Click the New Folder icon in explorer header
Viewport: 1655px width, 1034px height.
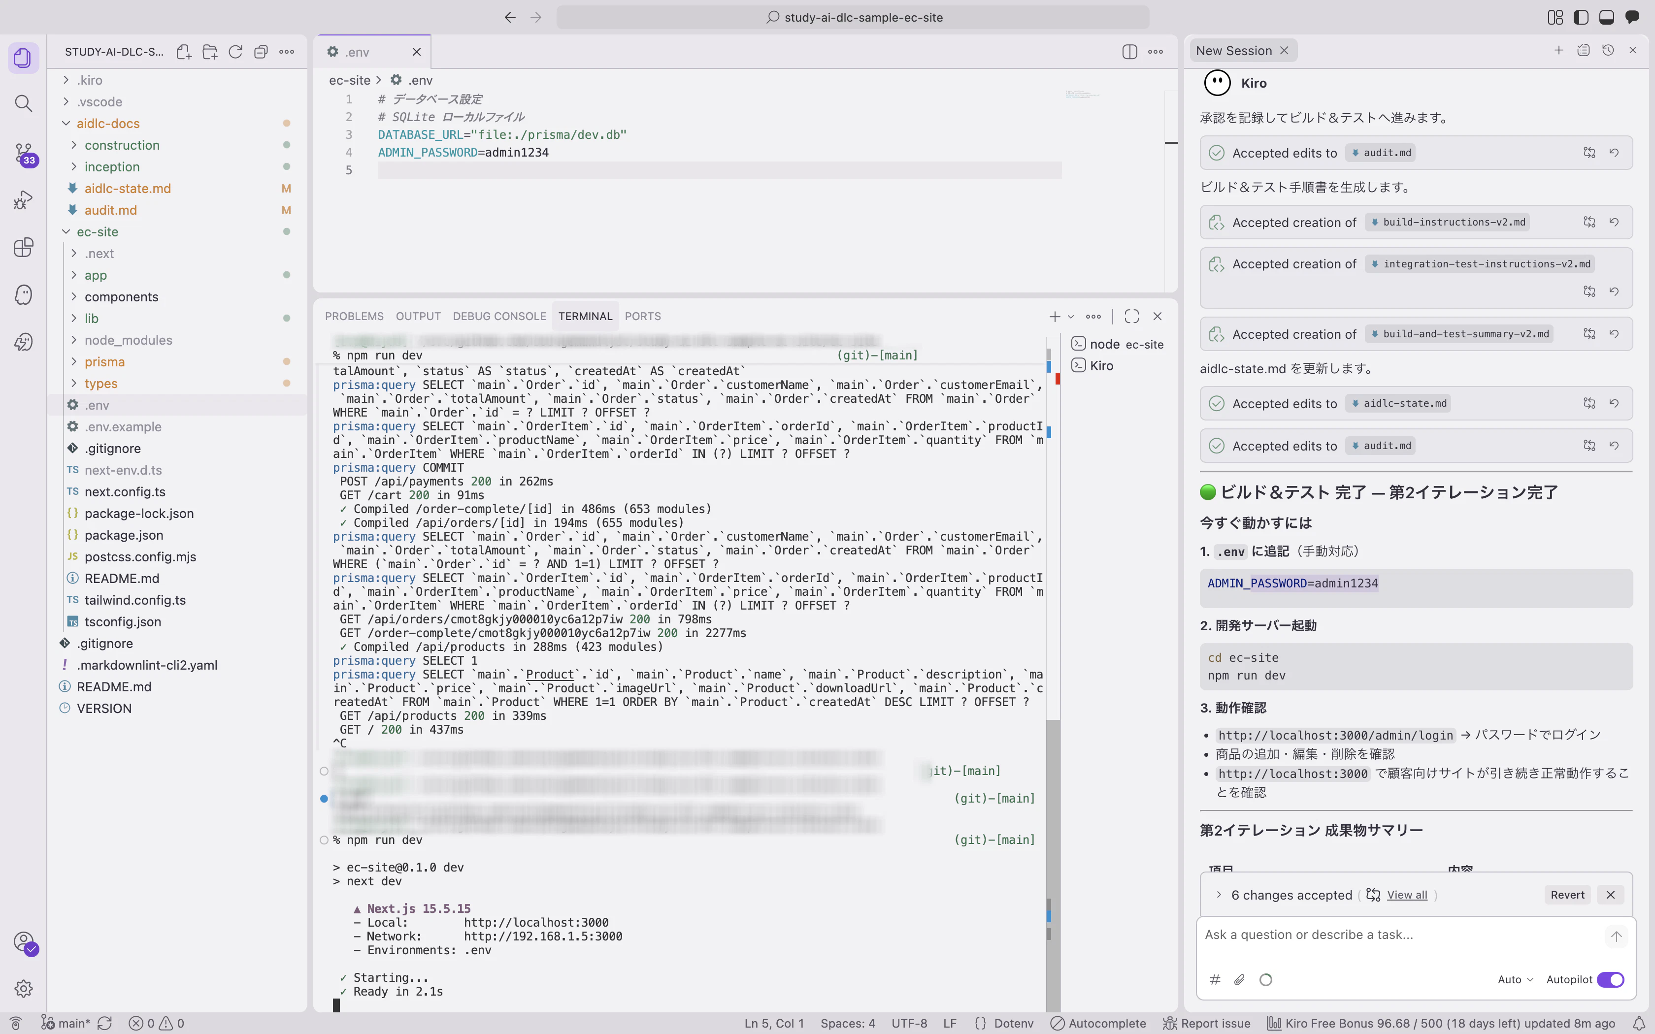210,52
